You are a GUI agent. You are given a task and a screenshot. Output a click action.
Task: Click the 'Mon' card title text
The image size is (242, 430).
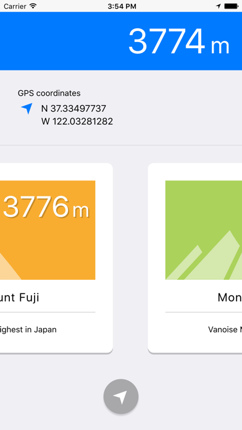(x=230, y=298)
